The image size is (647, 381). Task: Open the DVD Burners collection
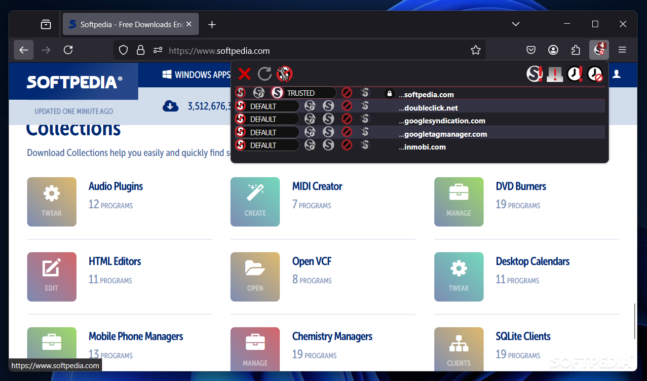pyautogui.click(x=521, y=186)
